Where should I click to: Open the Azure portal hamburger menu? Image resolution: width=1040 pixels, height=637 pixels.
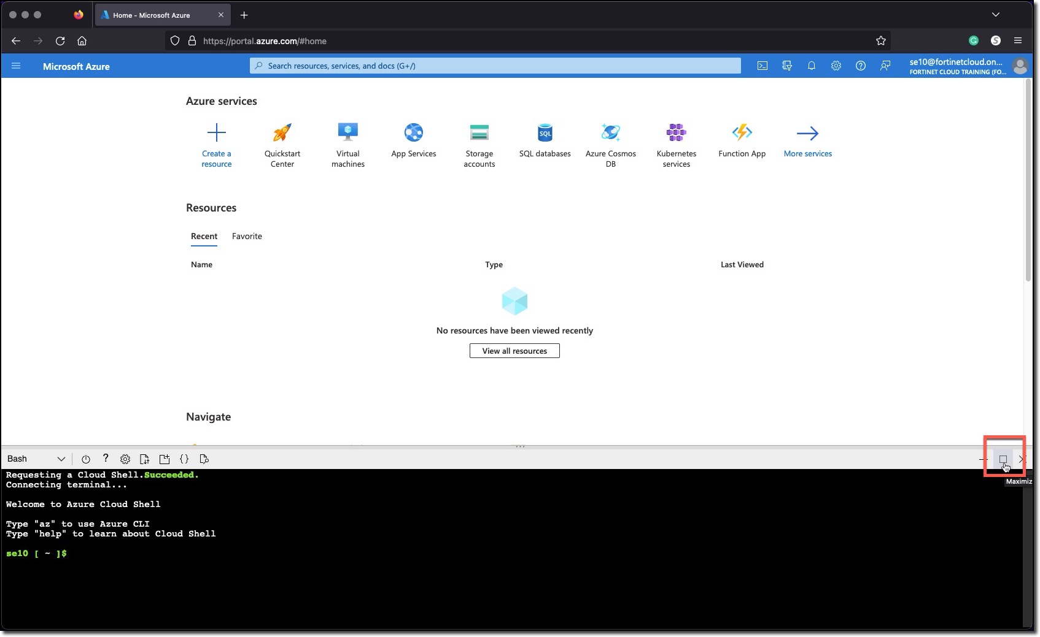[16, 66]
